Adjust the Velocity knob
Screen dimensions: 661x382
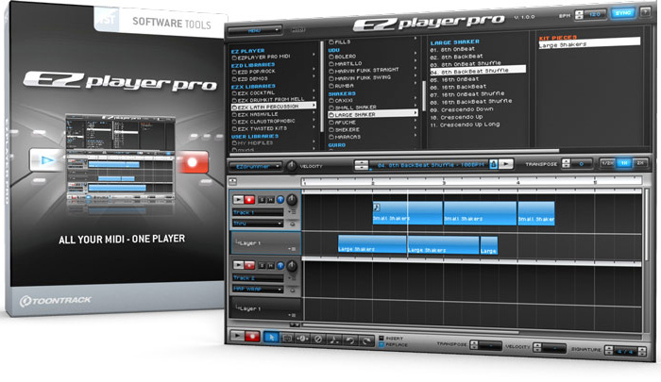[x=290, y=165]
